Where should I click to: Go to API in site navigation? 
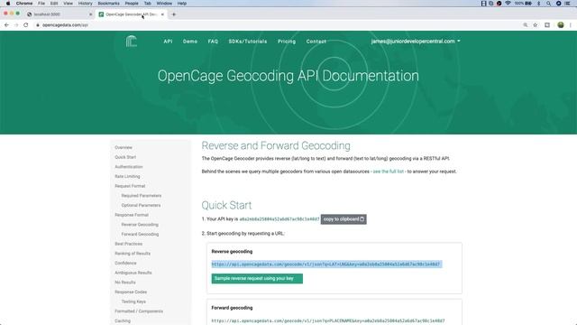click(168, 42)
